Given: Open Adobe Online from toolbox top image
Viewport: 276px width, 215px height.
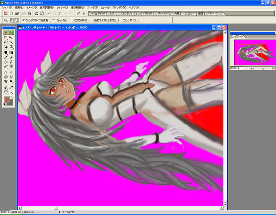Looking at the screenshot, I should pos(9,32).
